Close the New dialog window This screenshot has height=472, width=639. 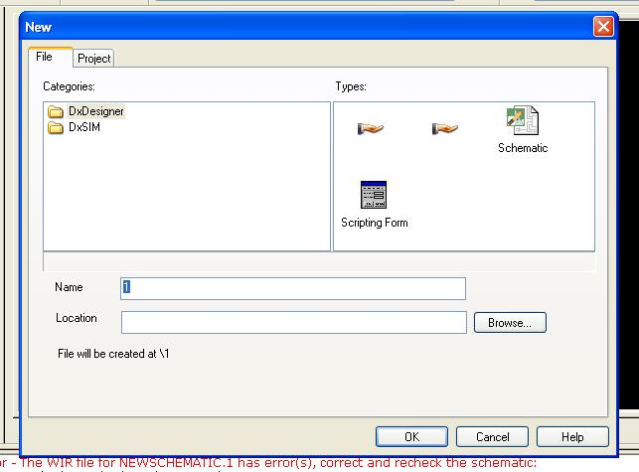[x=603, y=27]
